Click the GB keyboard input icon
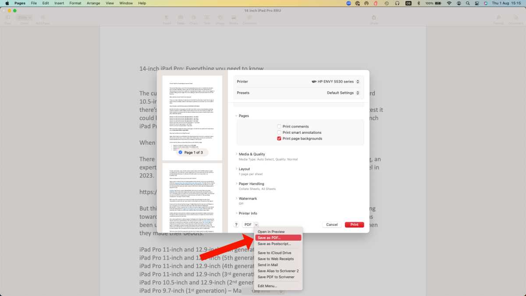526x296 pixels. coord(408,3)
